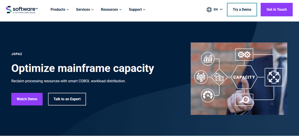Open the Products menu
Screen dimensions: 299x138
pos(60,10)
